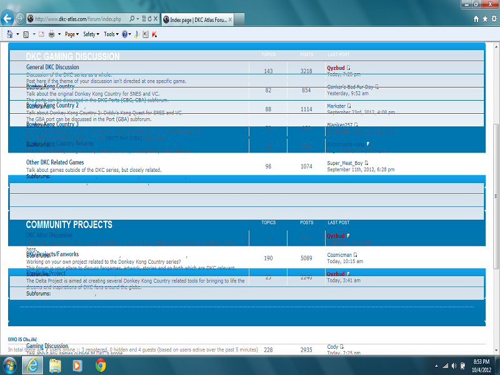Close the DKC Atlas Forum tab
Viewport: 500px width, 375px height.
point(232,19)
